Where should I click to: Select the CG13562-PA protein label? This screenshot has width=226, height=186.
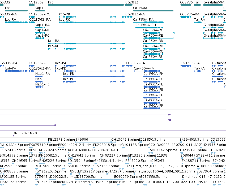[x=40, y=68]
